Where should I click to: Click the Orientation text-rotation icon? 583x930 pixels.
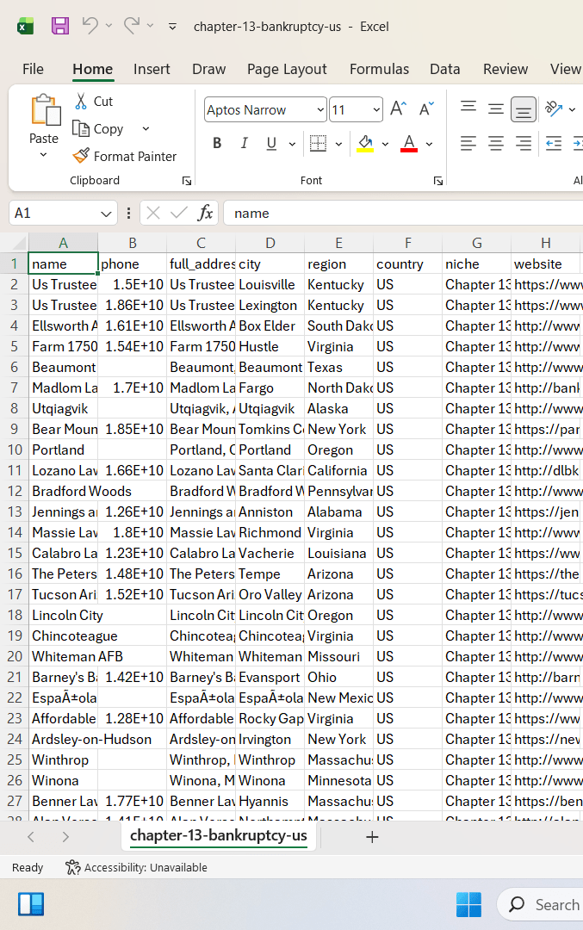554,108
